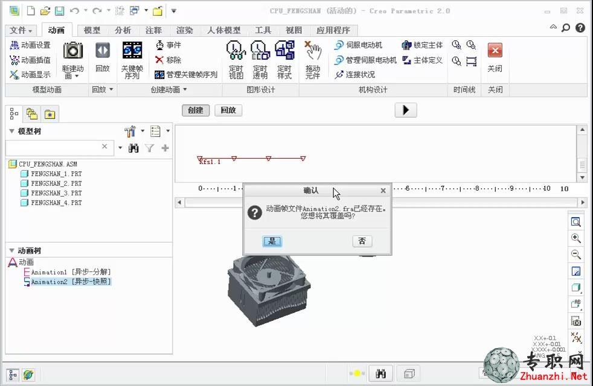The height and width of the screenshot is (386, 593).
Task: Click the play arrow button above timeline
Action: click(x=406, y=110)
